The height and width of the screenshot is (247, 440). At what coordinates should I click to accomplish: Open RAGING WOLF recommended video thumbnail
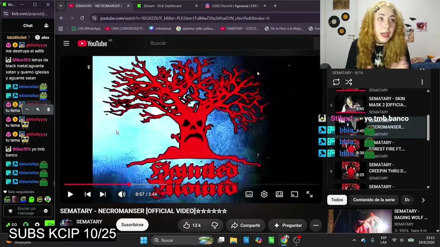pyautogui.click(x=360, y=221)
